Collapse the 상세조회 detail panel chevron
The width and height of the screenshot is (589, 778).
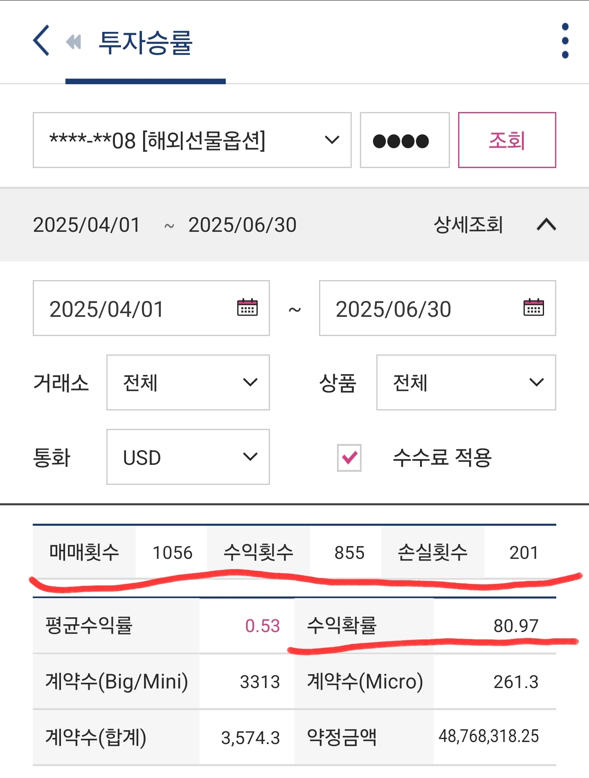546,224
